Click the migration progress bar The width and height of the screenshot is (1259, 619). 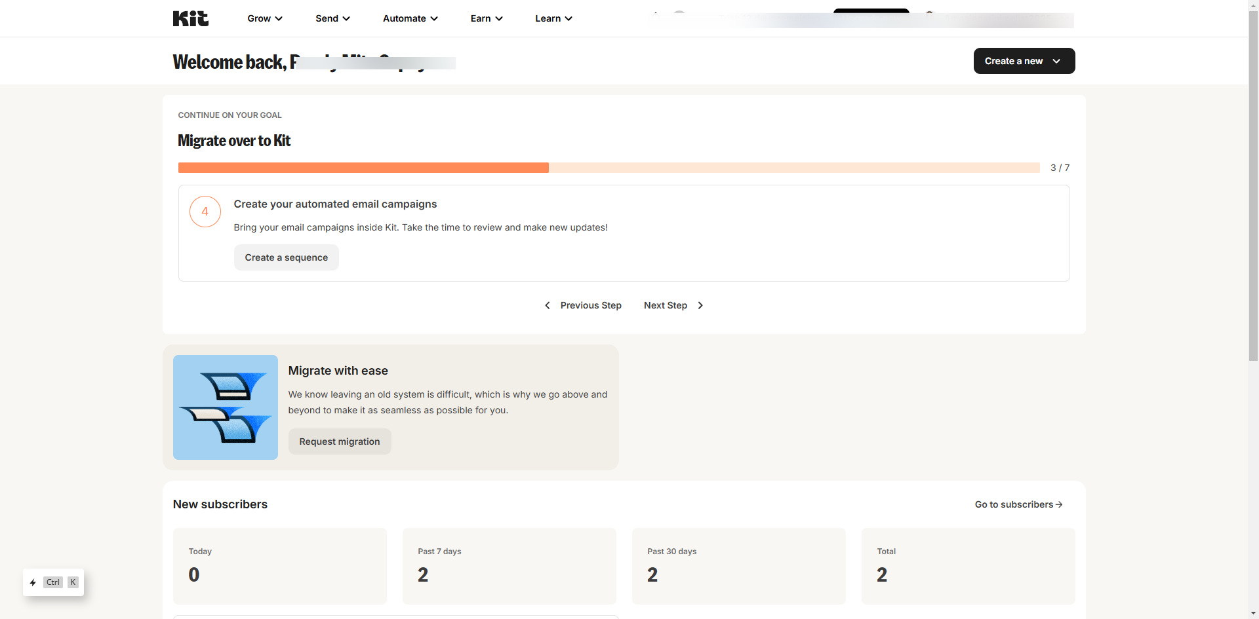(x=609, y=168)
